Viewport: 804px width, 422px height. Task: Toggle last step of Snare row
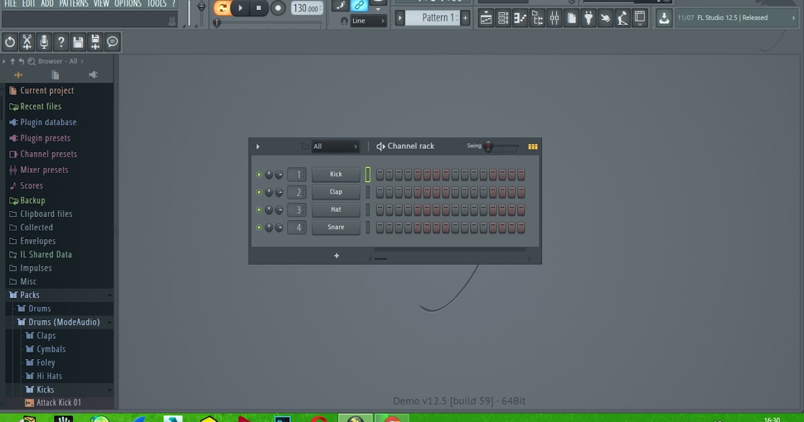point(521,227)
